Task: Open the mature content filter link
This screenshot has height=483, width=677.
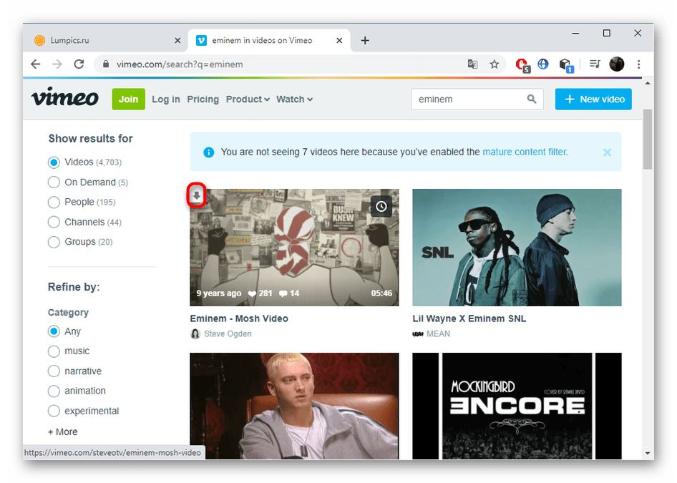Action: point(525,152)
